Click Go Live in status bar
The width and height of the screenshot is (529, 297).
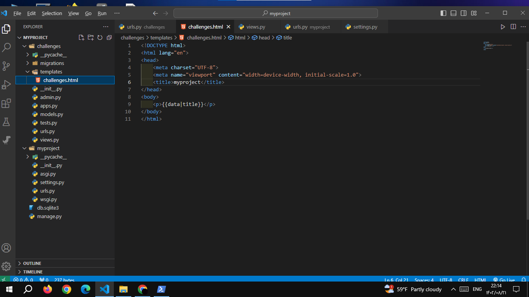(504, 280)
